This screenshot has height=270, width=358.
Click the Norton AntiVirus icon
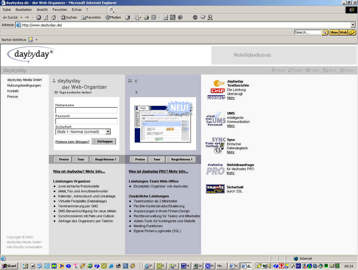(x=30, y=40)
